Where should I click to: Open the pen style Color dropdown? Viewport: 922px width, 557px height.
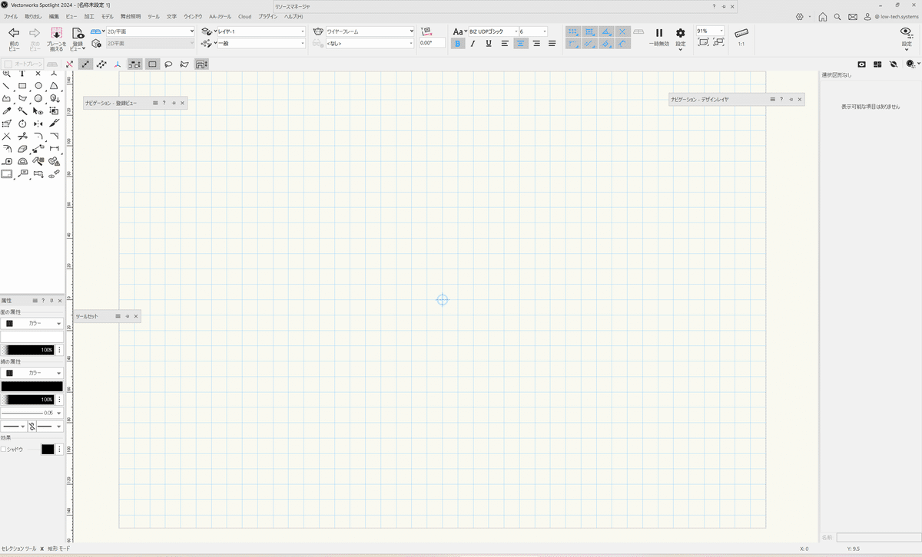[x=32, y=373]
